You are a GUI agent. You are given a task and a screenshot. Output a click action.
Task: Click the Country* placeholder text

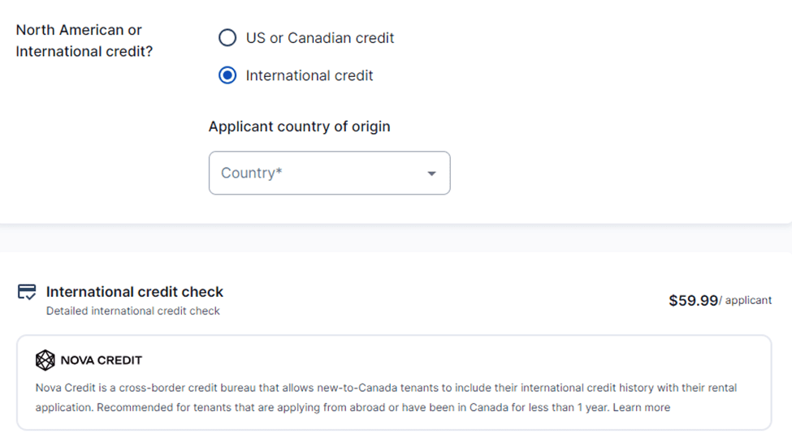[x=252, y=173]
